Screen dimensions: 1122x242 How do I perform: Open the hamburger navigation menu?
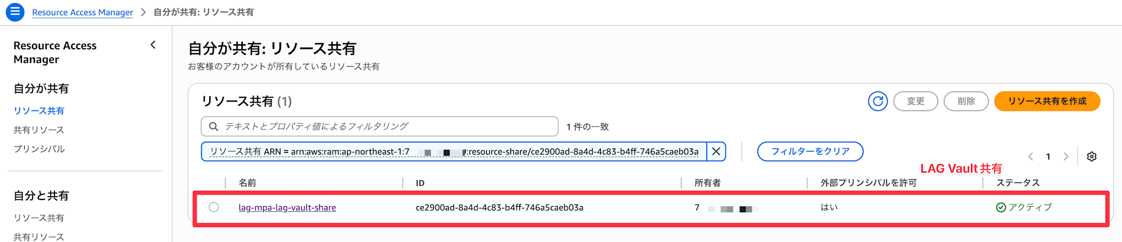tap(15, 12)
